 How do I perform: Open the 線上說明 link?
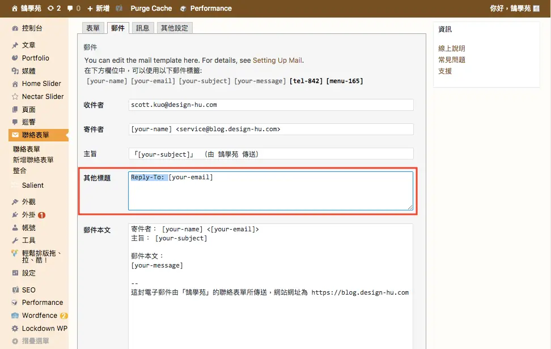[x=452, y=49]
